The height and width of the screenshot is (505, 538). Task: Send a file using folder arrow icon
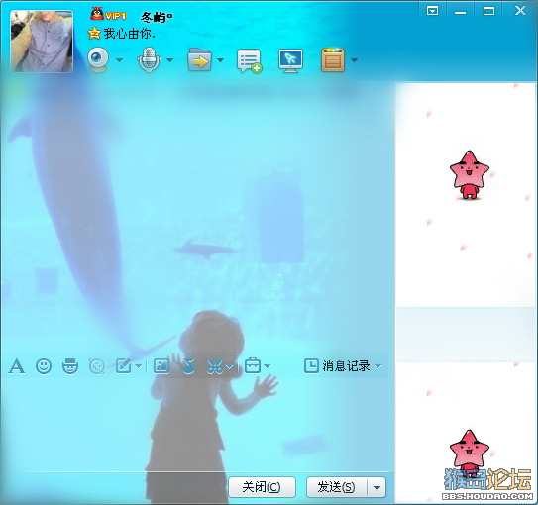coord(200,60)
